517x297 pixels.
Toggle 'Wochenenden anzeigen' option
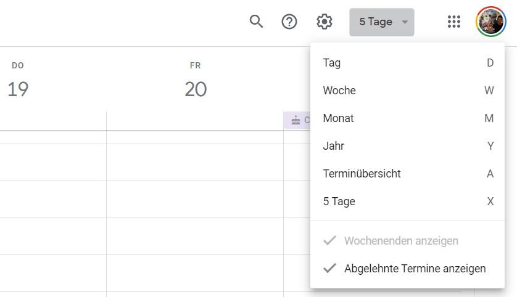click(x=401, y=241)
